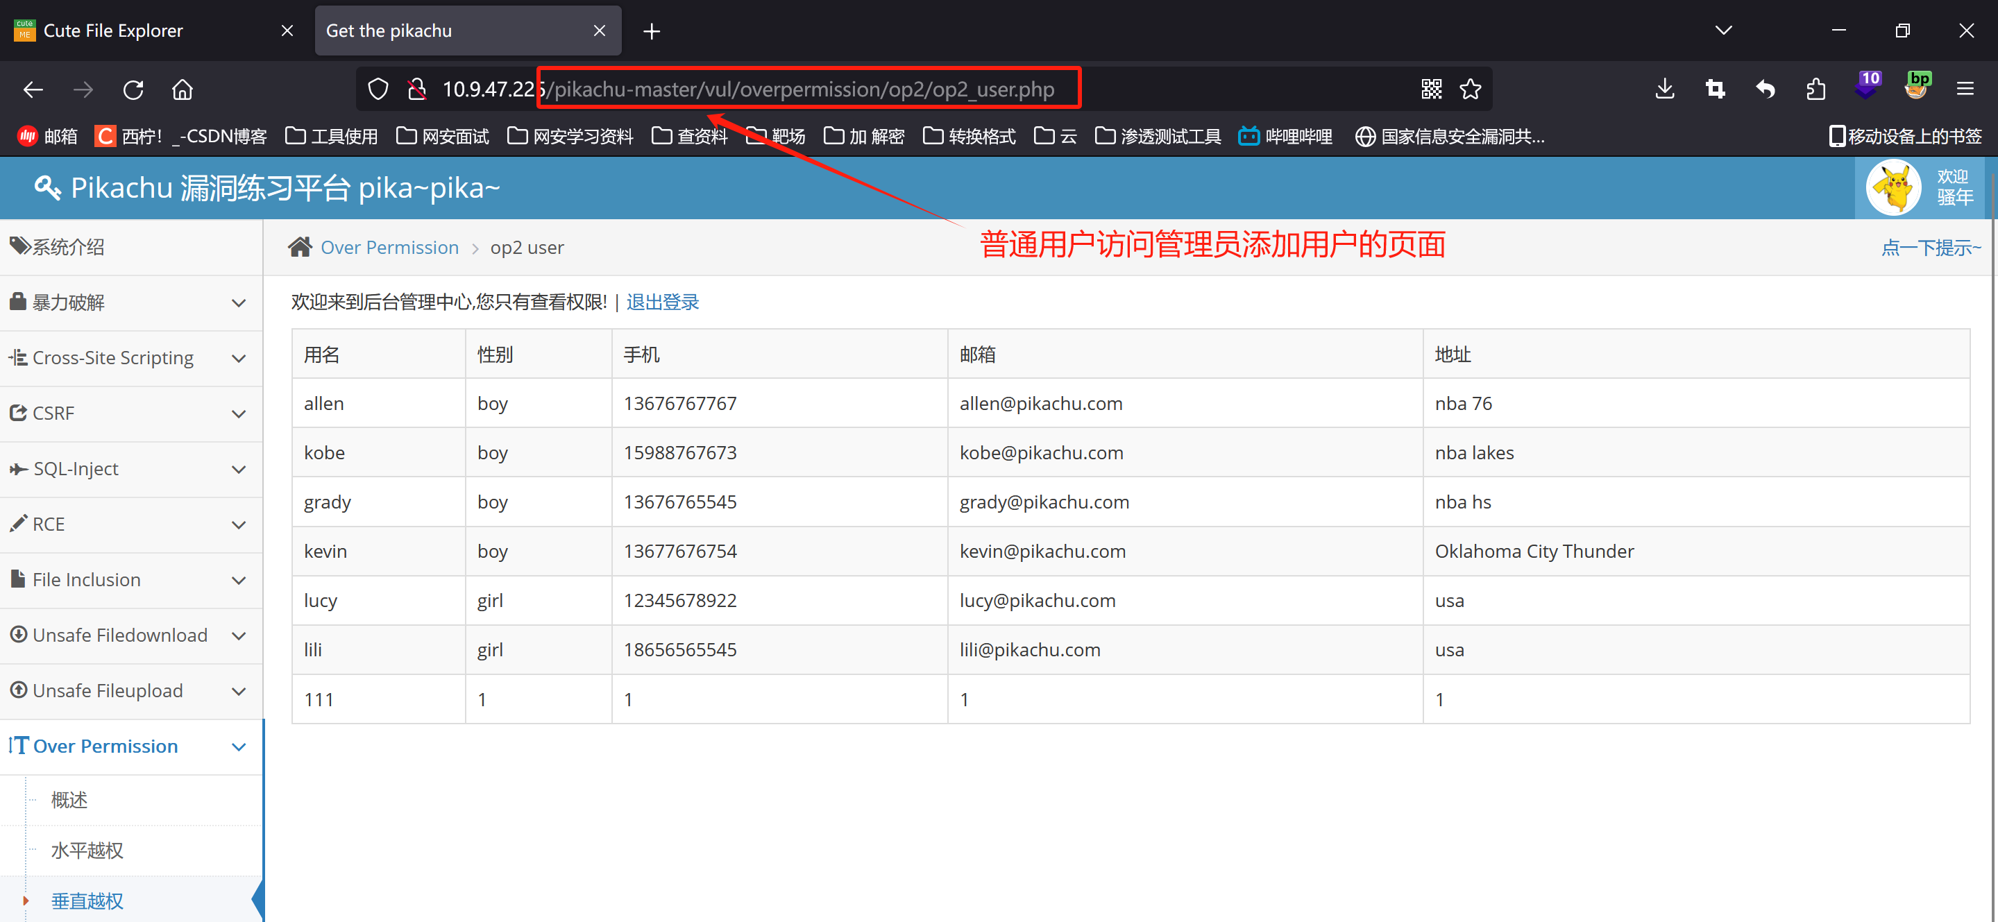Open the bp extension icon
1998x922 pixels.
point(1917,85)
